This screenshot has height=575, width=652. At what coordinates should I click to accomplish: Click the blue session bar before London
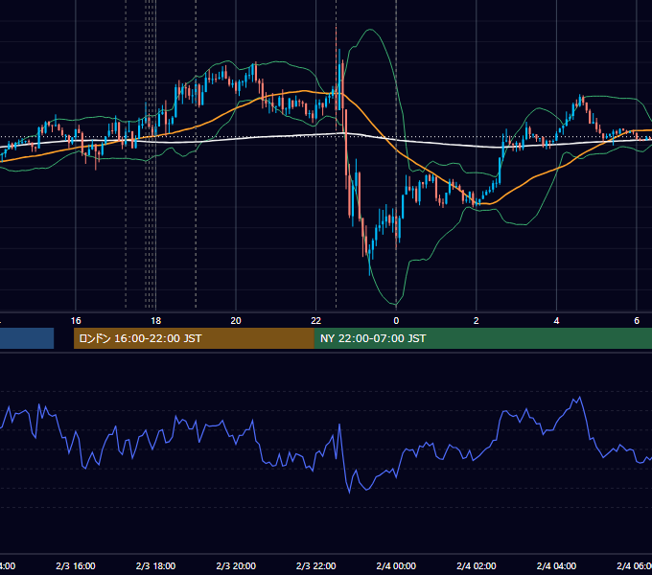pos(27,338)
